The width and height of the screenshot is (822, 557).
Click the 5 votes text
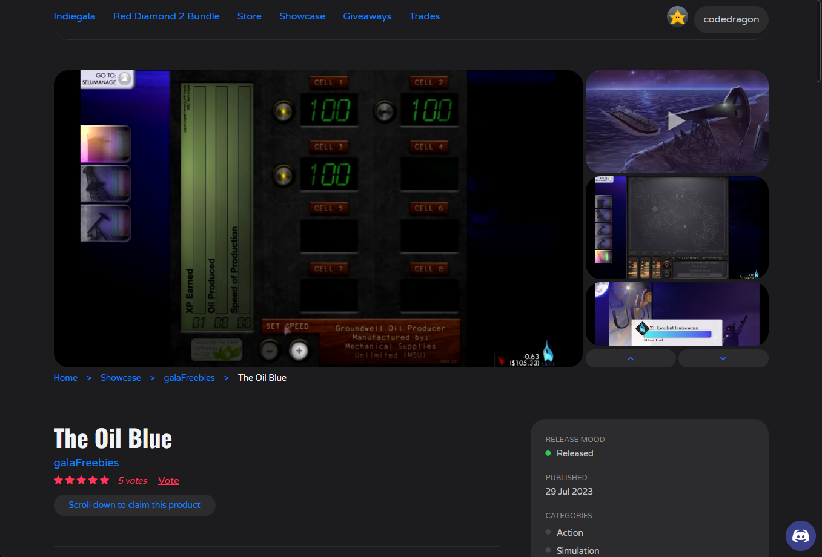(x=133, y=481)
